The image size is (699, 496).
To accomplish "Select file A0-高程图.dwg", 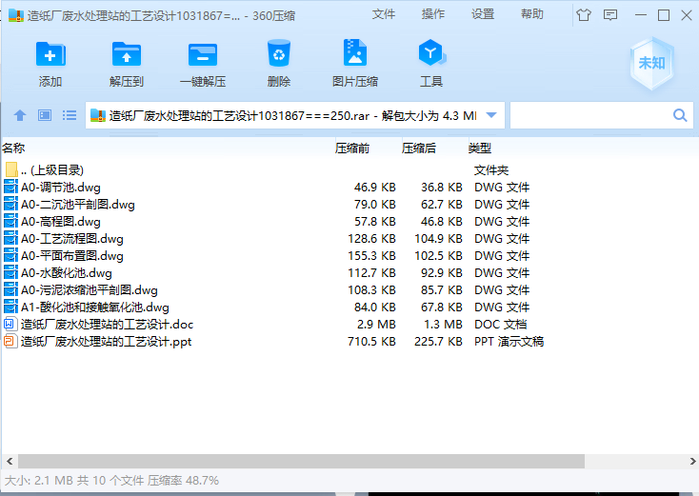I will [x=350, y=222].
